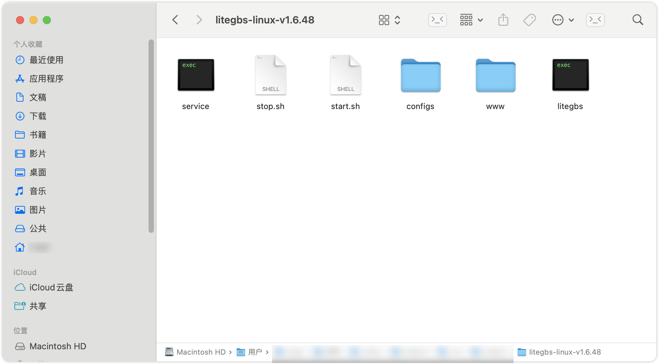Open the group-by options dropdown
Viewport: 659px width, 364px height.
coord(471,20)
